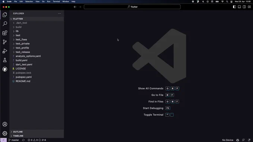Open Explorer views and more actions menu

coord(60,13)
